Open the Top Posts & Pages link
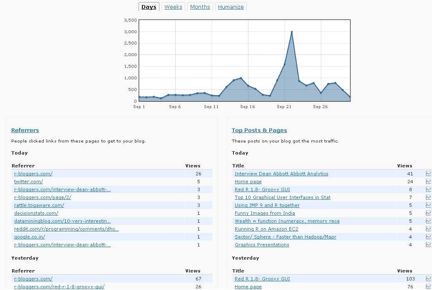The image size is (432, 290). click(x=259, y=130)
